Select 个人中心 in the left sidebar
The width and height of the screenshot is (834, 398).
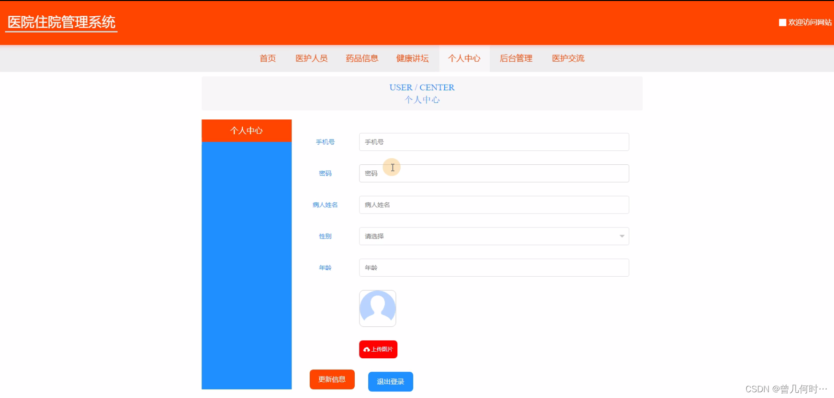tap(247, 130)
